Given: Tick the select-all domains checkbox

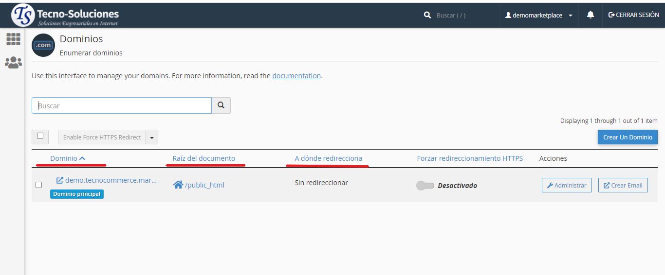Looking at the screenshot, I should pos(40,137).
